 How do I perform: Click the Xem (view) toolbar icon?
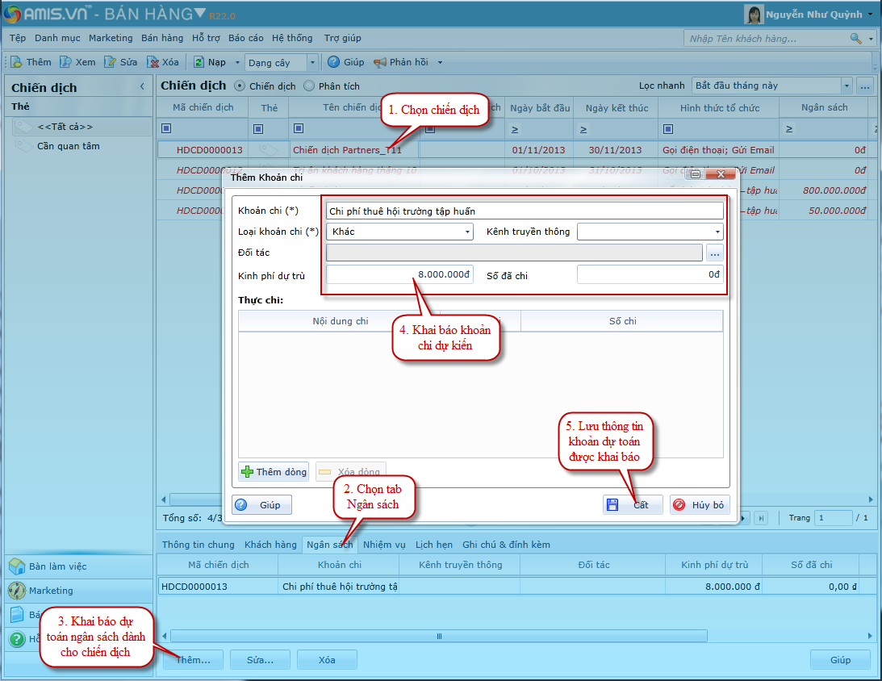pyautogui.click(x=66, y=62)
